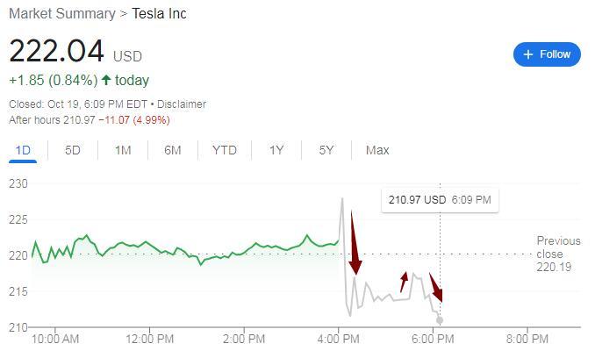Switch to the 5D tab
Screen dimensions: 595x358
click(73, 150)
